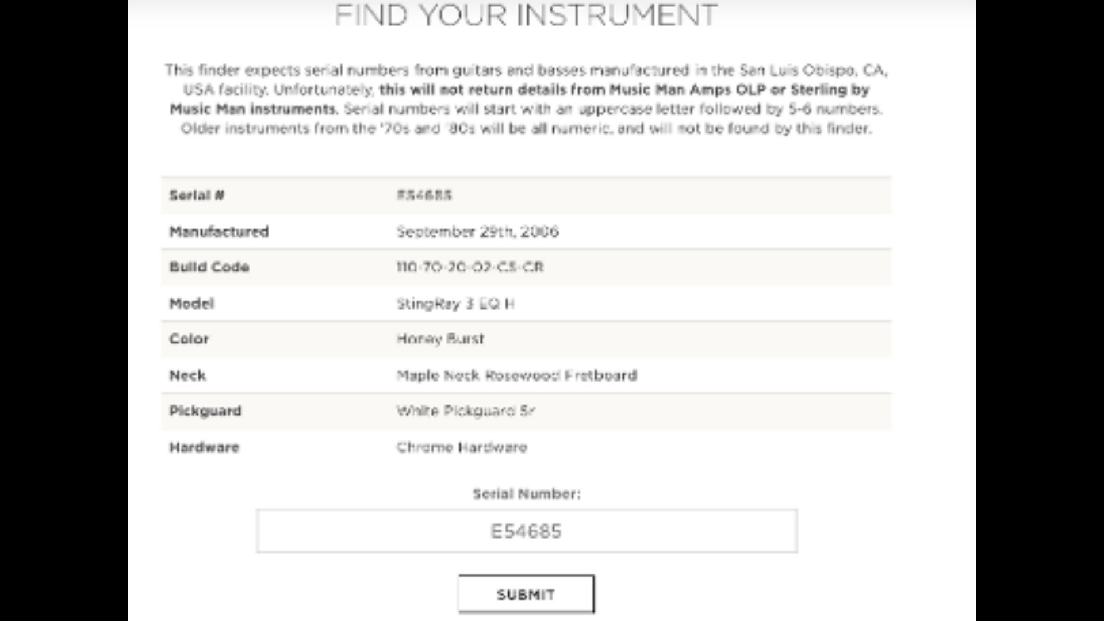Click the Manufactured date September 29th, 2006
The width and height of the screenshot is (1104, 621).
tap(478, 232)
